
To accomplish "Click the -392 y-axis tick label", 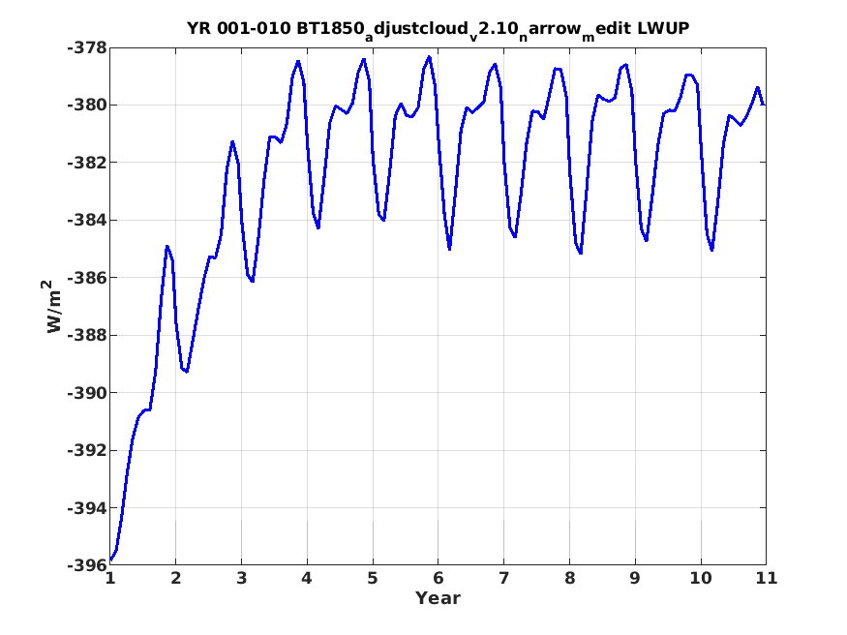I will [x=87, y=450].
